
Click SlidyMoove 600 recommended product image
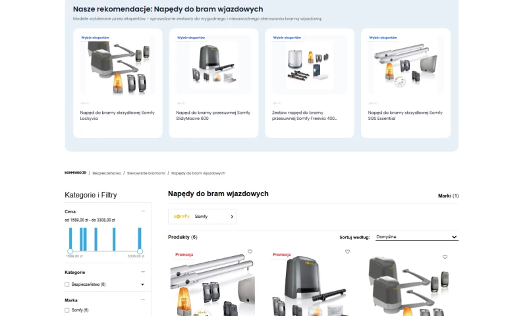point(213,65)
